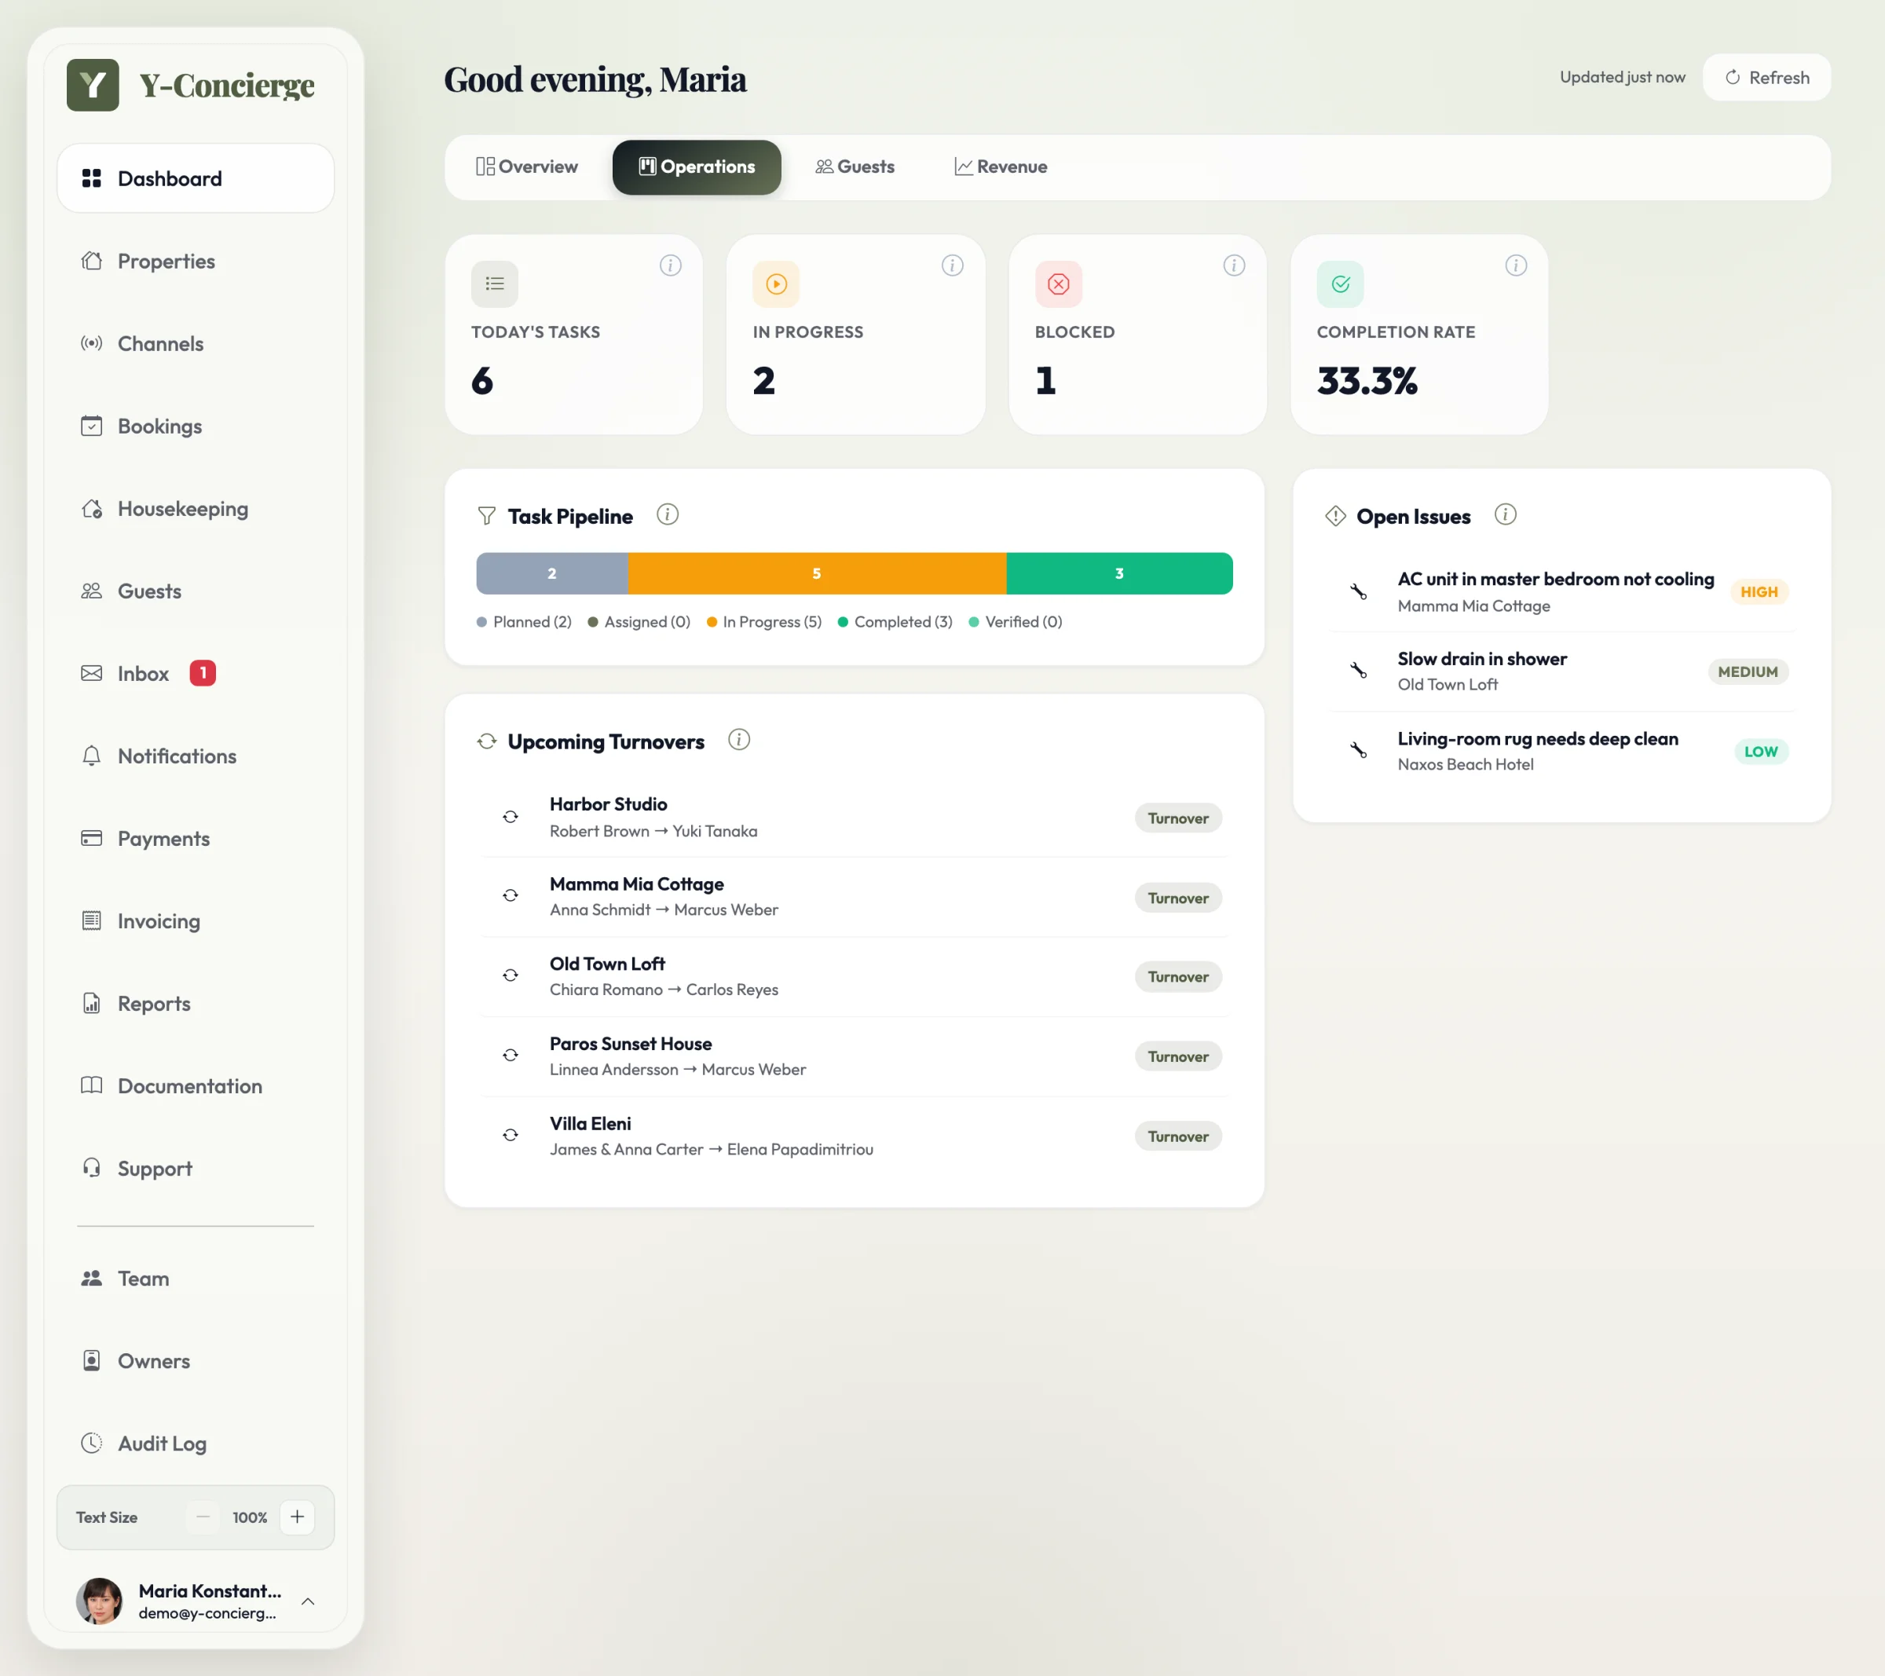Click the Bookings calendar icon

pos(91,426)
